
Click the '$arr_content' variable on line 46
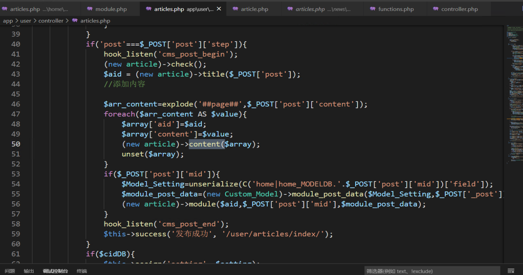pyautogui.click(x=131, y=104)
